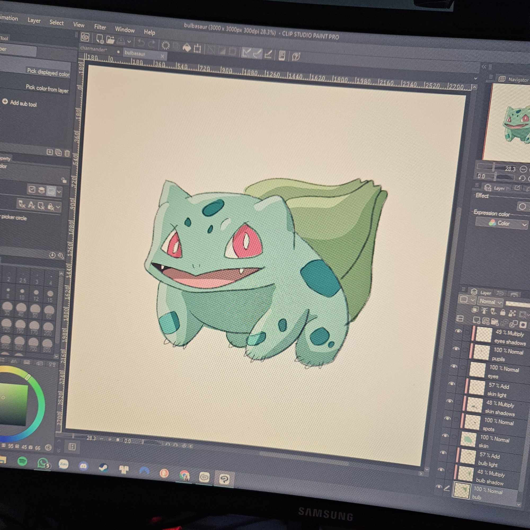Click the Navigator reset rotation icon
530x530 pixels.
522,178
